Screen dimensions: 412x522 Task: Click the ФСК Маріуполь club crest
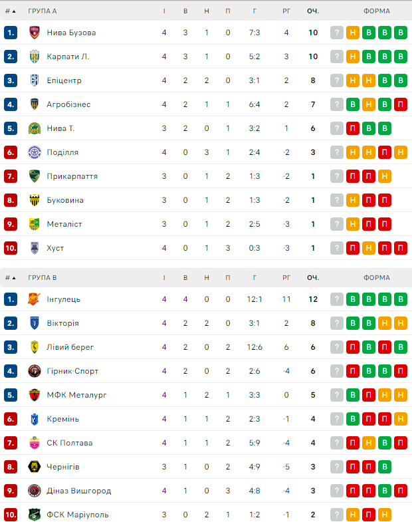pos(35,515)
